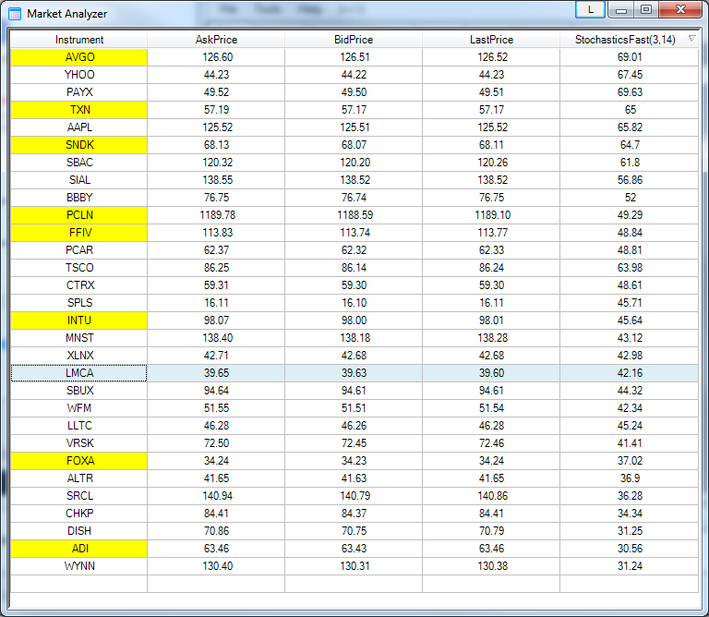Select the CTRX instrument cell
This screenshot has width=709, height=617.
tap(79, 285)
